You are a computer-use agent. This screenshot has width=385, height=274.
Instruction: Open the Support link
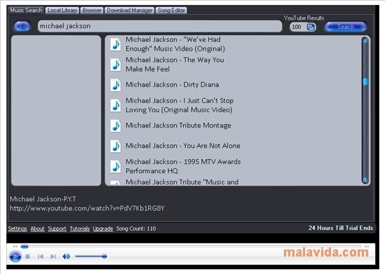[x=57, y=228]
